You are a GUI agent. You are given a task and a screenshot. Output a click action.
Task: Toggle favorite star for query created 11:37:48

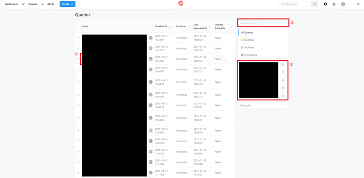pos(78,162)
